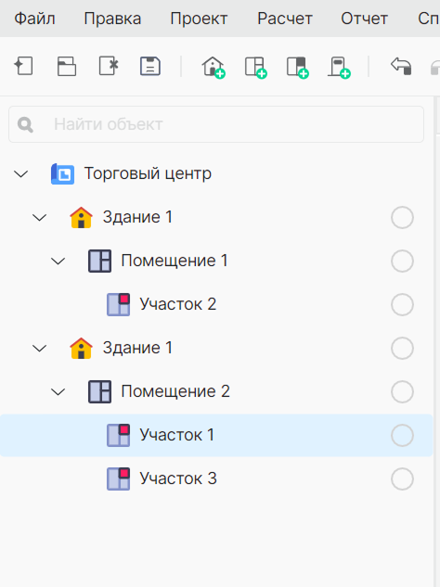Open the Отчет menu
Screen dimensions: 440x587
tap(364, 19)
